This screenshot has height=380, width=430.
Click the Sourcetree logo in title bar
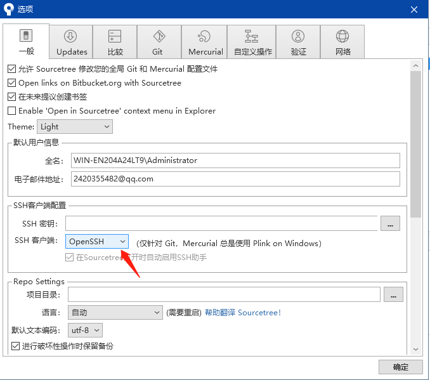(x=9, y=9)
